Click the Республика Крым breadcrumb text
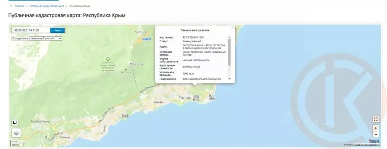Screen dimensions: 387x149 point(79,6)
